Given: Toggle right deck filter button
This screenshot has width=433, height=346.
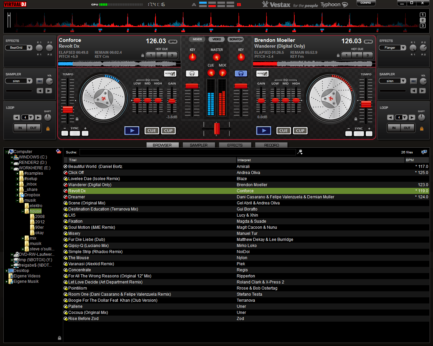Looking at the screenshot, I should click(x=262, y=73).
